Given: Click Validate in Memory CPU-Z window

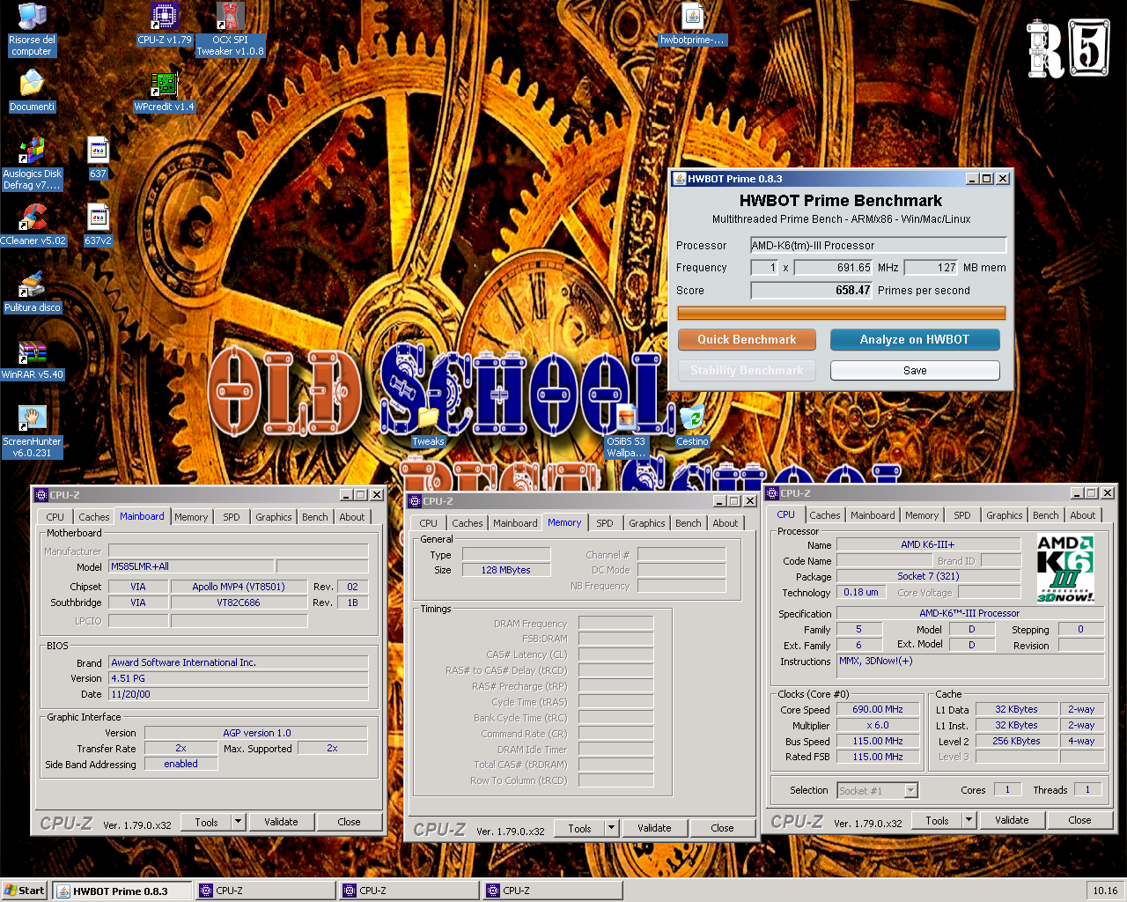Looking at the screenshot, I should coord(654,828).
